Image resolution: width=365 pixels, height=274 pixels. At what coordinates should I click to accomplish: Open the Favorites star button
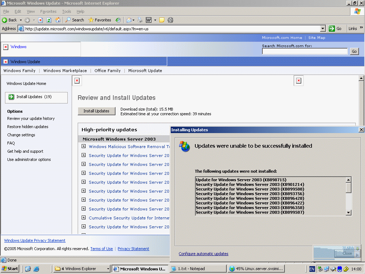100,20
